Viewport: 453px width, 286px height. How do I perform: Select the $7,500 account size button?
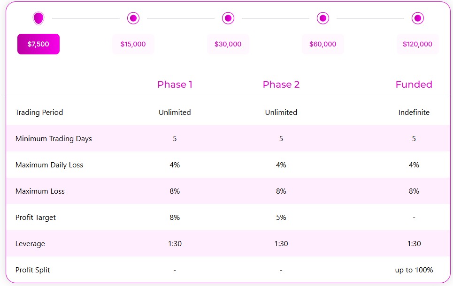[x=38, y=44]
